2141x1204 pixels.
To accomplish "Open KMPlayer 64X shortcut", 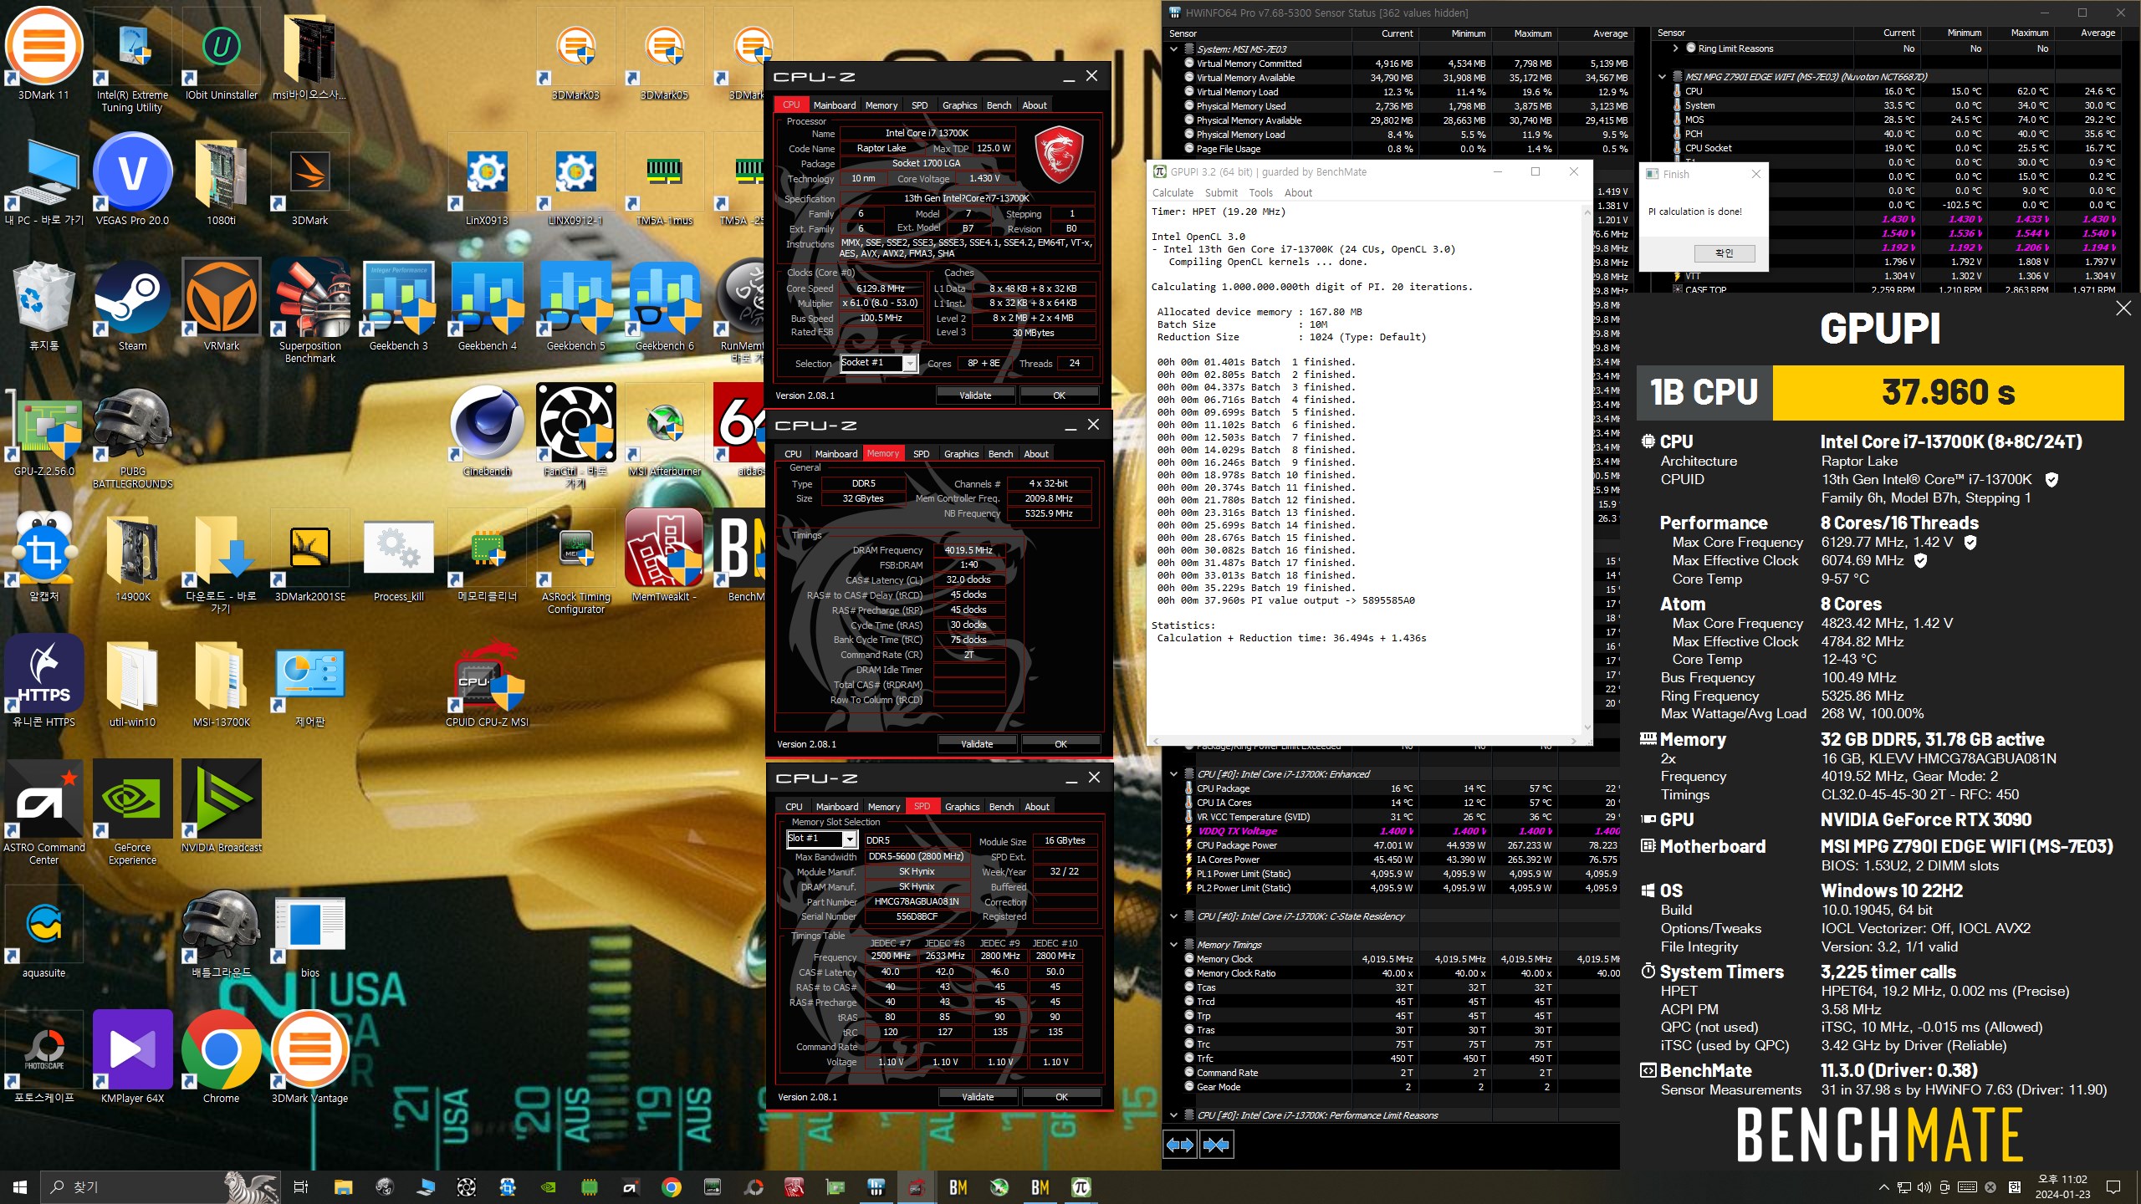I will 132,1056.
